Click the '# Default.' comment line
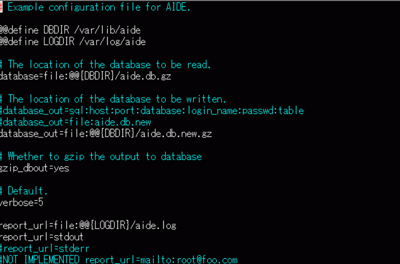 pos(23,191)
